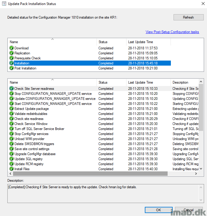Sort bottom list by Status column header

click(112, 82)
